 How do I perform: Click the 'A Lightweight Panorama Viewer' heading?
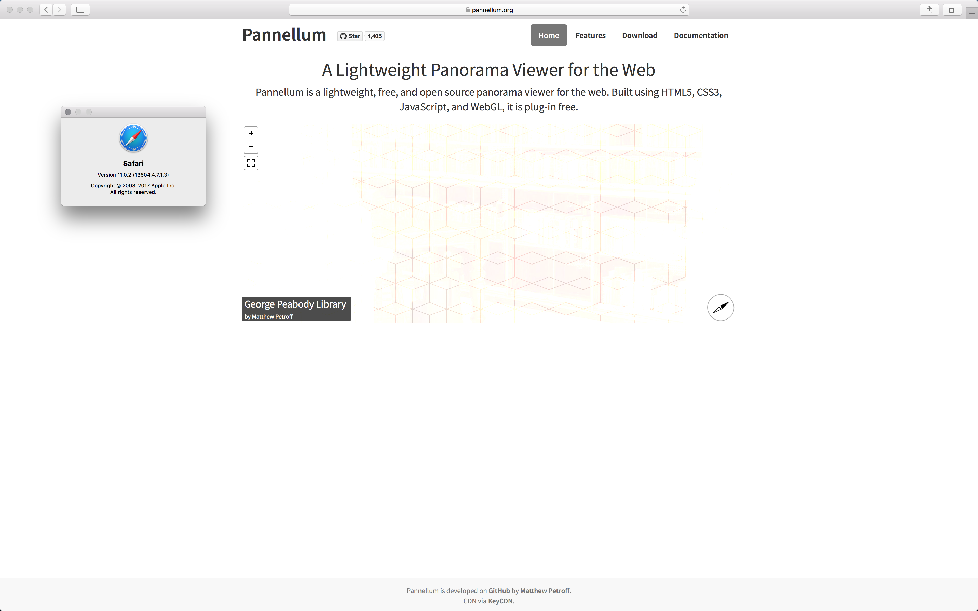point(488,70)
